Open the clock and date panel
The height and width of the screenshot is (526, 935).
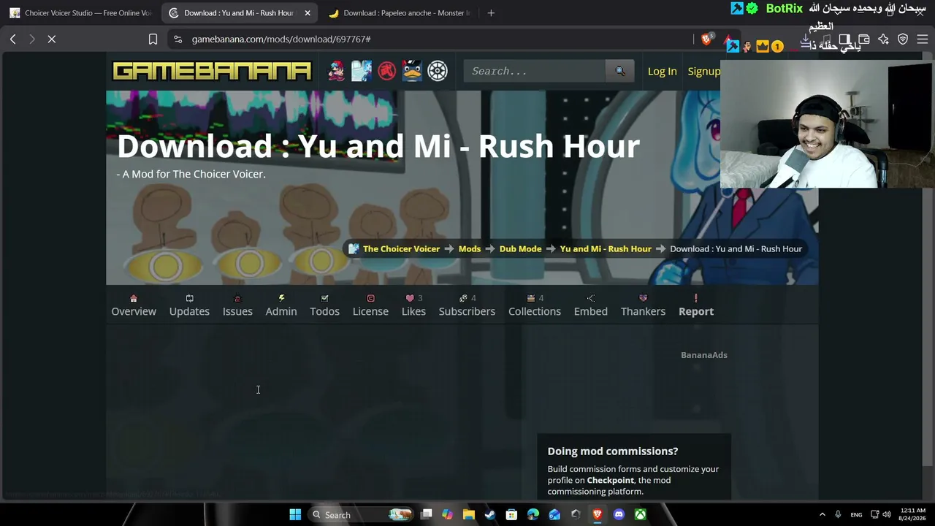(913, 514)
